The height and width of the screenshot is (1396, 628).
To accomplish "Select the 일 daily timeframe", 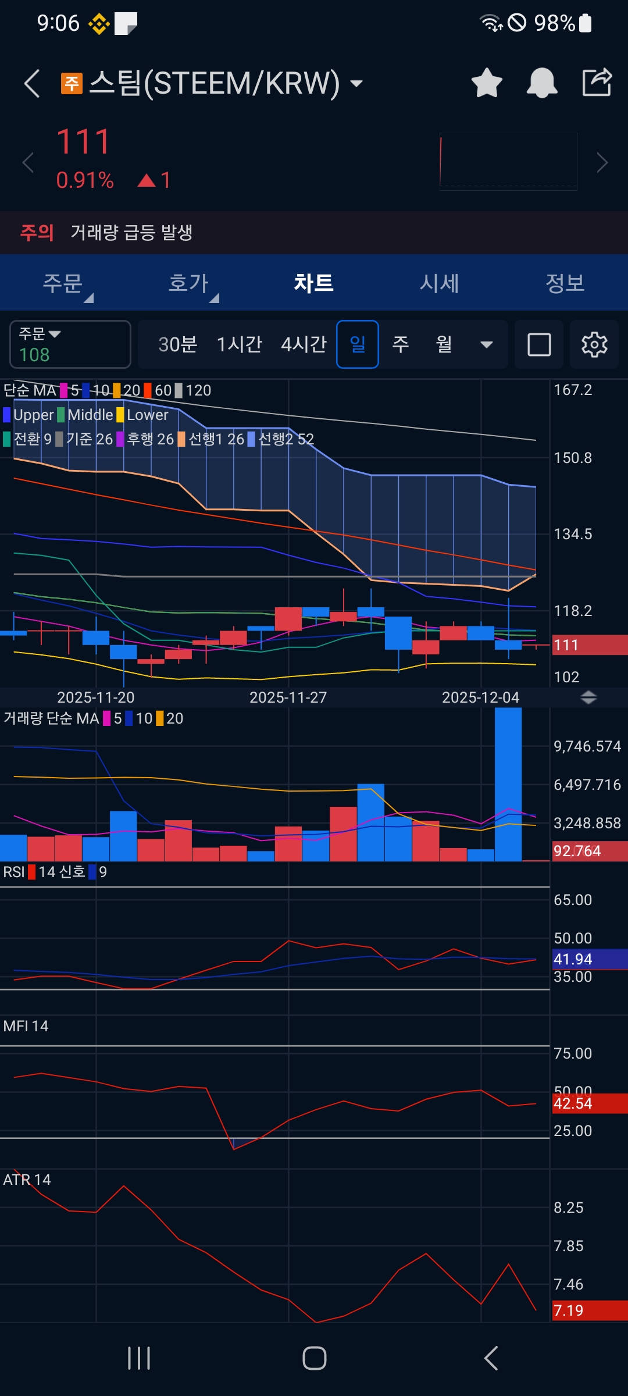I will click(358, 344).
